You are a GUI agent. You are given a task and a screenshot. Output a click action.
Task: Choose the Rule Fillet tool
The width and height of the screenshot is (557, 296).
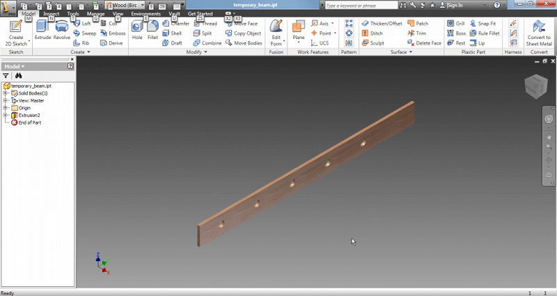pos(485,33)
